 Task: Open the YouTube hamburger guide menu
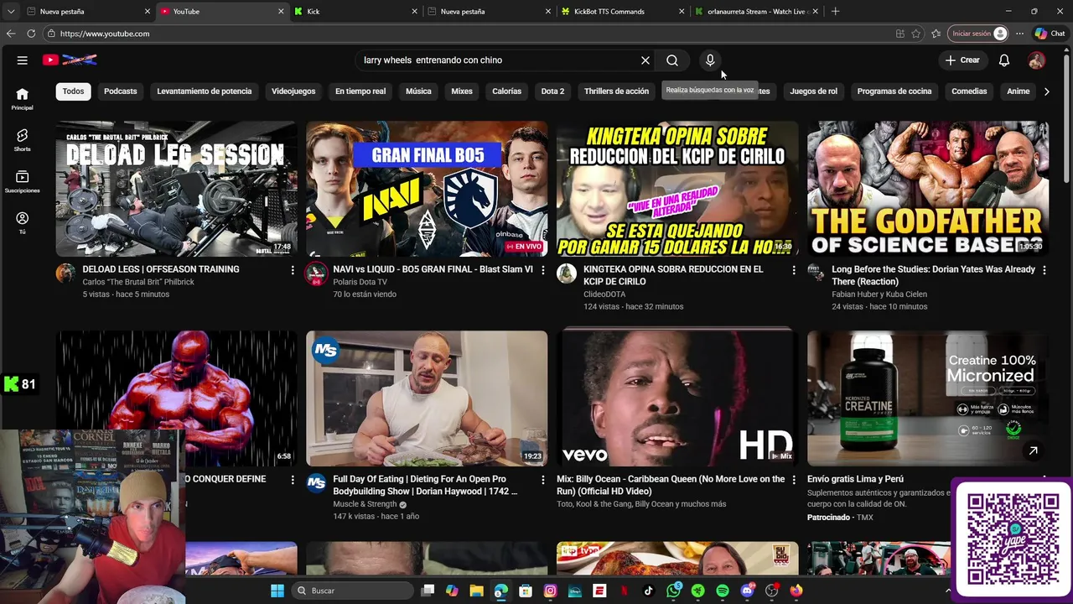click(23, 60)
